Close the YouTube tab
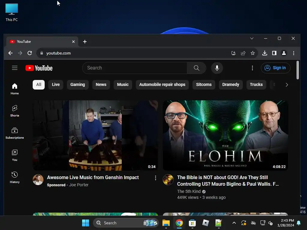Viewport: 307px width, 230px height. [x=73, y=42]
